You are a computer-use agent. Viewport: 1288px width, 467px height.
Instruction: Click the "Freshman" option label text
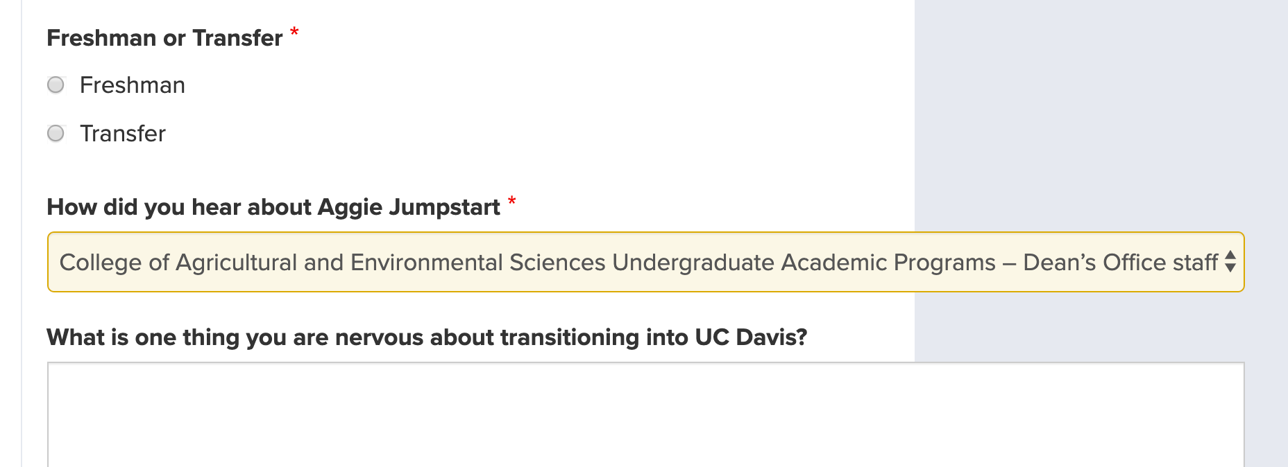pyautogui.click(x=132, y=85)
